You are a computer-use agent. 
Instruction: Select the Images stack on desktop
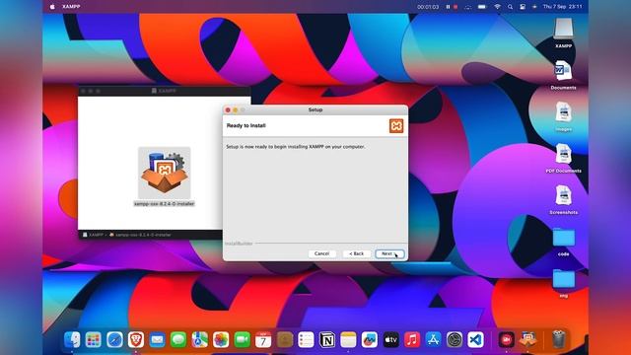pos(563,112)
